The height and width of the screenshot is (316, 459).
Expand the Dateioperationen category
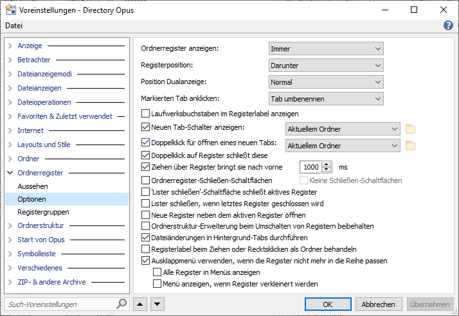point(10,102)
